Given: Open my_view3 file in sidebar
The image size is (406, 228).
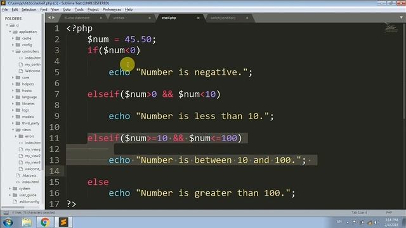Looking at the screenshot, I should point(32,162).
